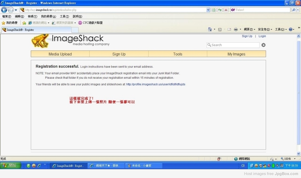Screen dimensions: 301x178
Task: Open the 檔案 (File) menu
Action: point(6,16)
